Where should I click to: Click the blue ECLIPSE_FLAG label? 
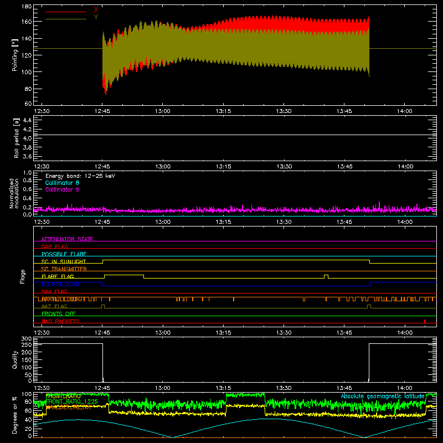(60, 284)
